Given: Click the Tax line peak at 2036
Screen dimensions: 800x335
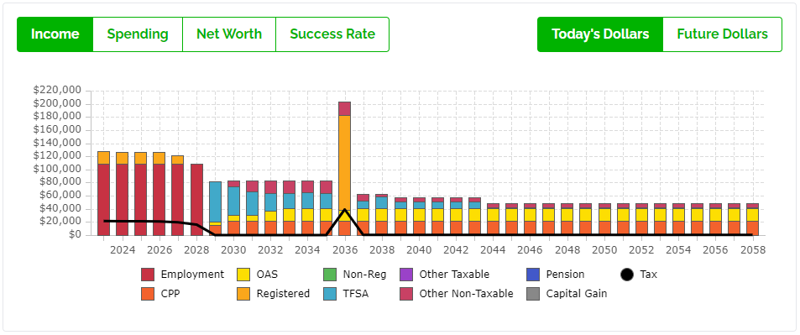Looking at the screenshot, I should pyautogui.click(x=345, y=209).
